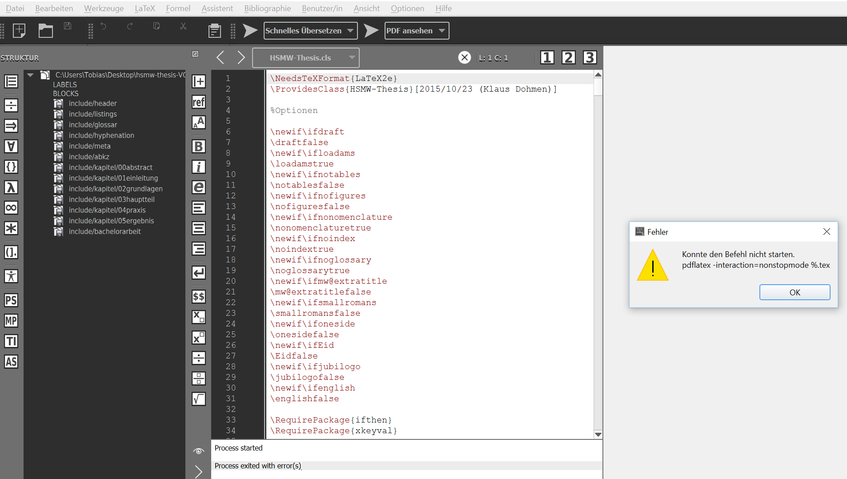
Task: Run the Schnelles Übersetzen play arrow
Action: pos(250,31)
